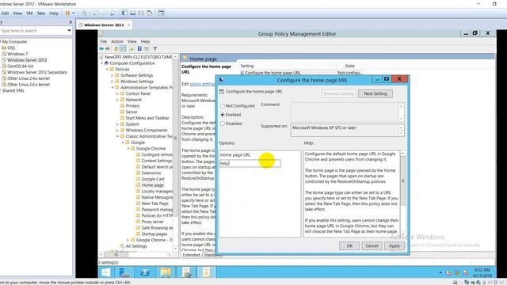
Task: Open File Explorer from guest taskbar
Action: coord(166,272)
